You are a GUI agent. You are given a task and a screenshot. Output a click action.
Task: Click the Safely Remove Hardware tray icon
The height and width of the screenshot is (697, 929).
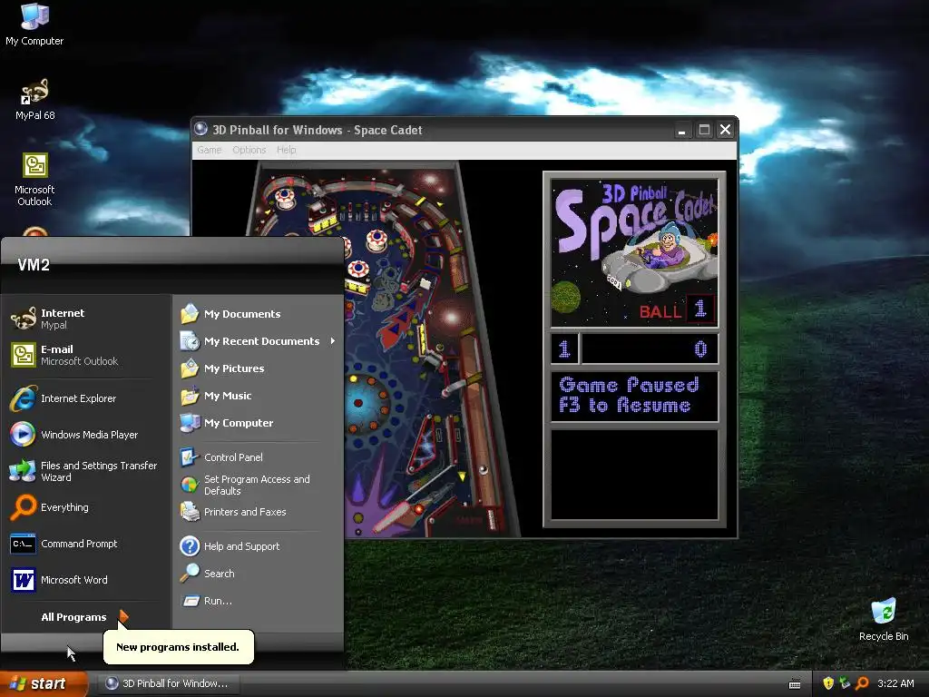845,683
